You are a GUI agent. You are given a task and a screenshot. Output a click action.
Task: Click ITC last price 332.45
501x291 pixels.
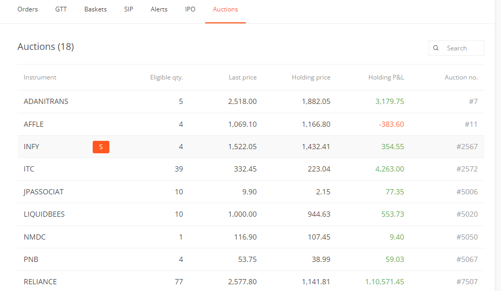(x=245, y=169)
